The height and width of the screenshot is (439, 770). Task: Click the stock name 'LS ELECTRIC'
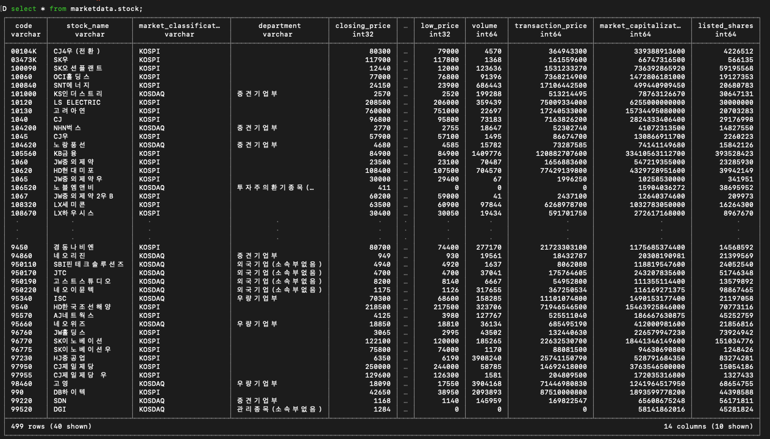[77, 102]
